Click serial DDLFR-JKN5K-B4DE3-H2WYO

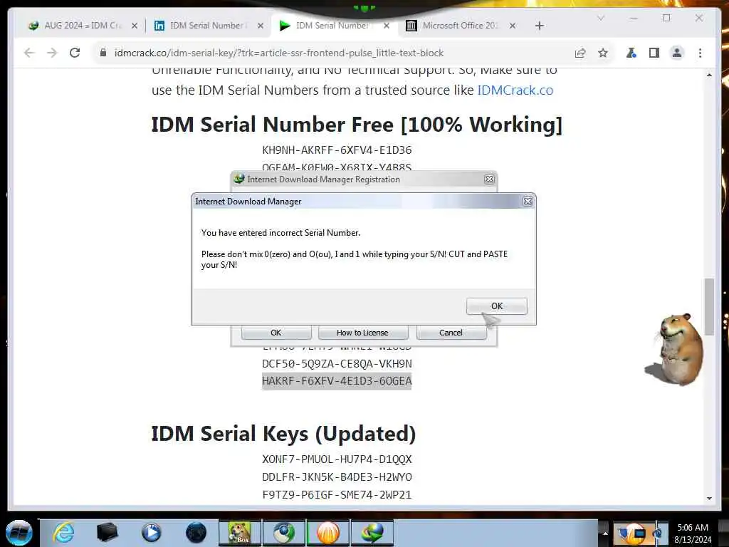tap(337, 477)
